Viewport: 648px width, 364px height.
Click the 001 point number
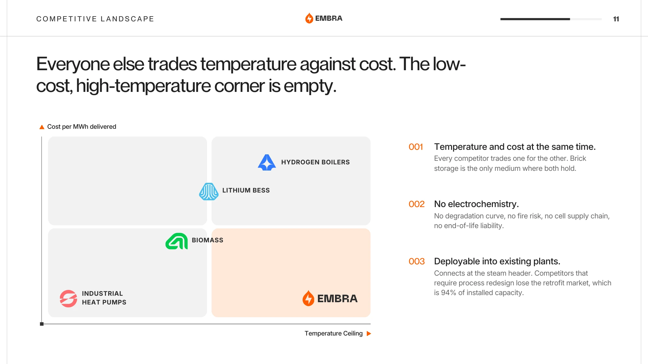(416, 147)
